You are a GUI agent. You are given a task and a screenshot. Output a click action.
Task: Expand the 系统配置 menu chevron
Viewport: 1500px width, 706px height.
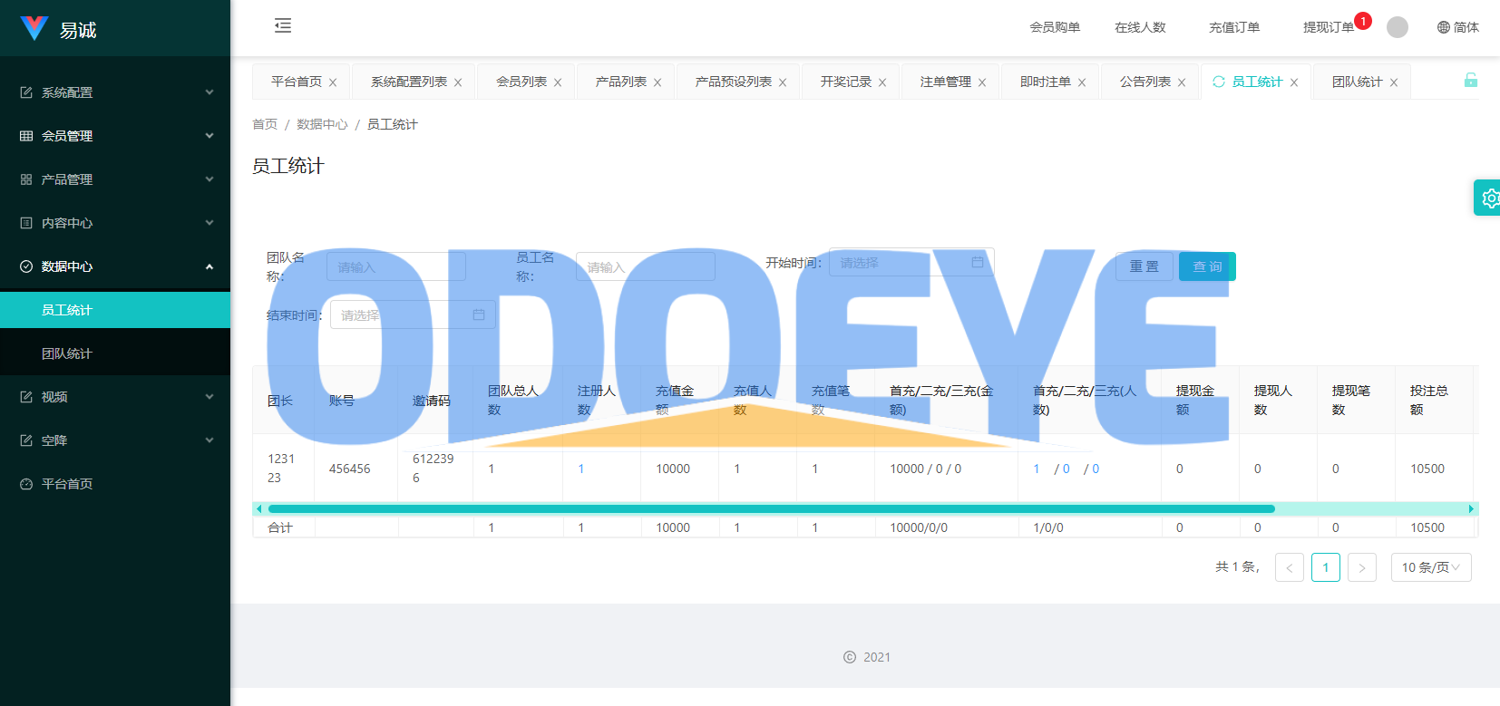pyautogui.click(x=209, y=92)
